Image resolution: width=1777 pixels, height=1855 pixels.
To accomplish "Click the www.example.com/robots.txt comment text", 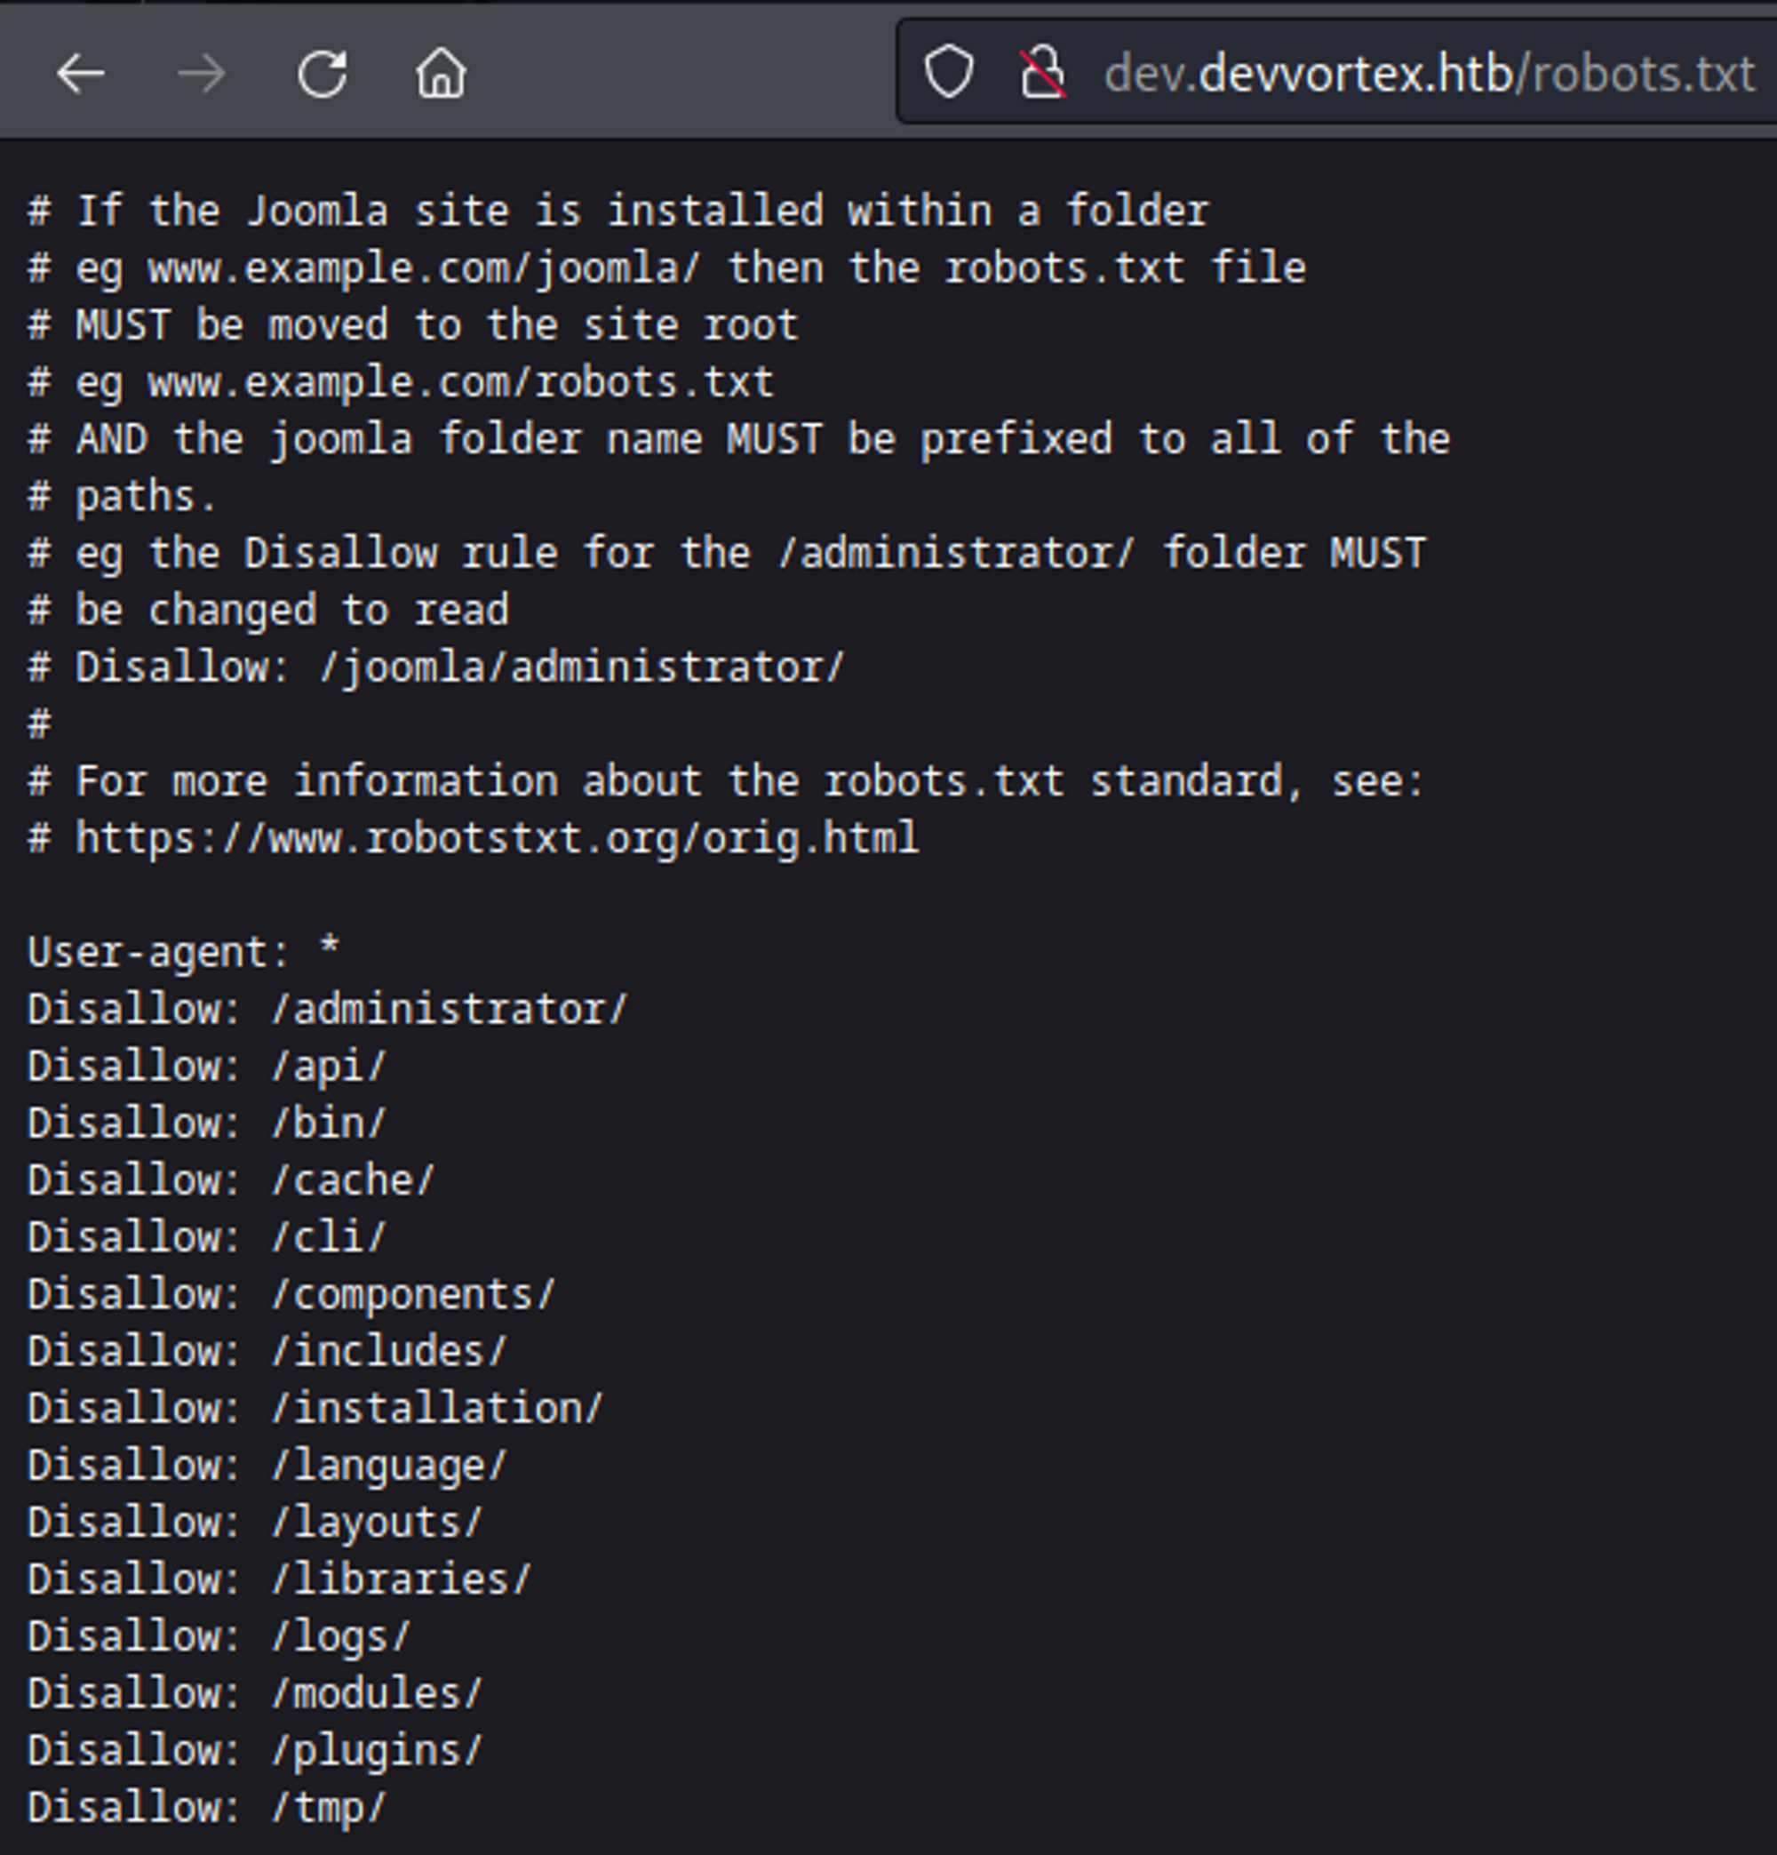I will point(461,382).
